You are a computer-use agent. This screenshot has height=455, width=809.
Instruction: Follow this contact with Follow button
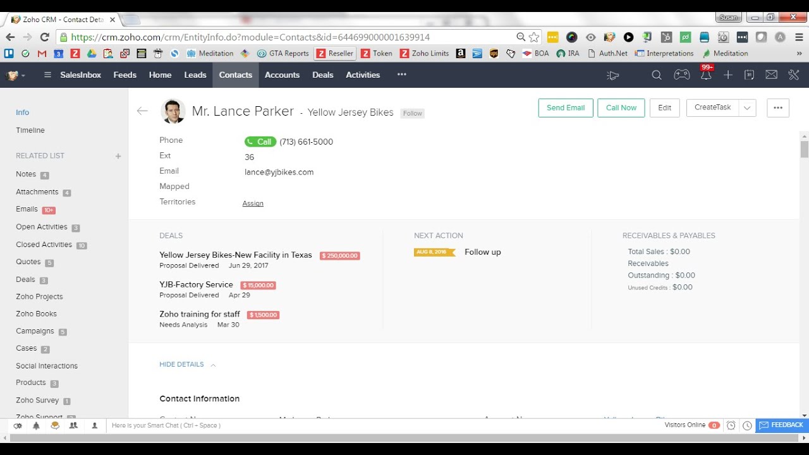[413, 114]
